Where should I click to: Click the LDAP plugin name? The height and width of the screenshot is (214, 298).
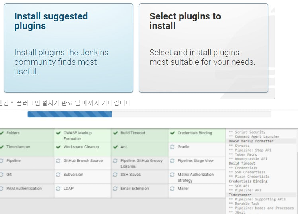click(68, 189)
